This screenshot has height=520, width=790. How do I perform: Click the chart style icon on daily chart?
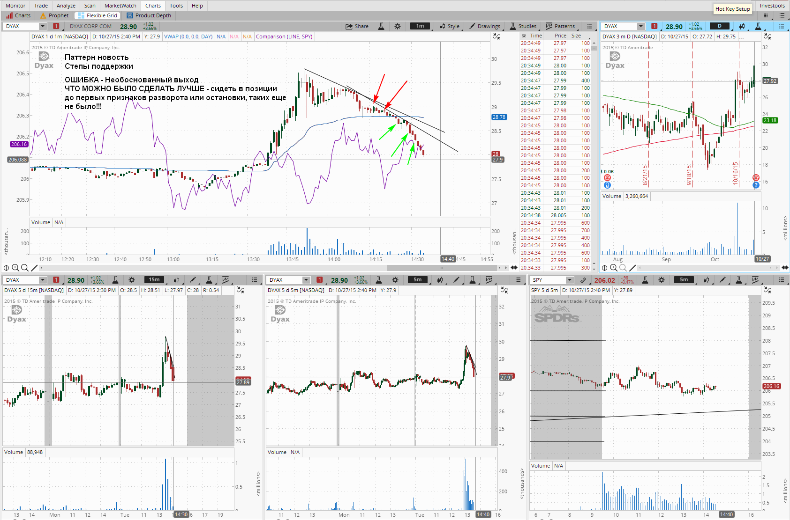(742, 26)
